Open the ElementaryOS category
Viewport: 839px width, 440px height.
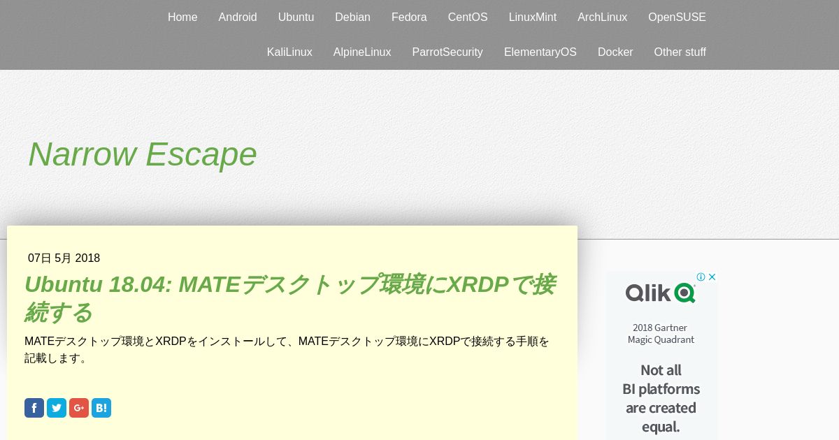pos(540,52)
